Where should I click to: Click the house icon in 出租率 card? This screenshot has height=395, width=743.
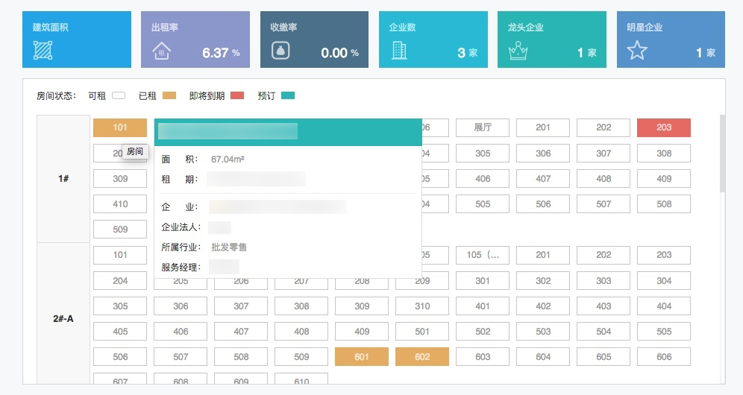(x=161, y=51)
